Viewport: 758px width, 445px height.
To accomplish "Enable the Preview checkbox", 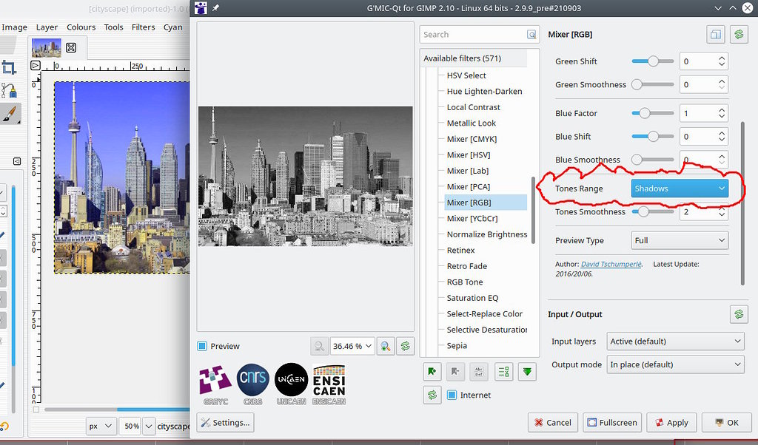I will [201, 345].
